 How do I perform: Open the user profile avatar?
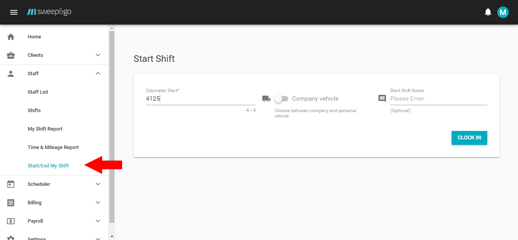tap(503, 12)
